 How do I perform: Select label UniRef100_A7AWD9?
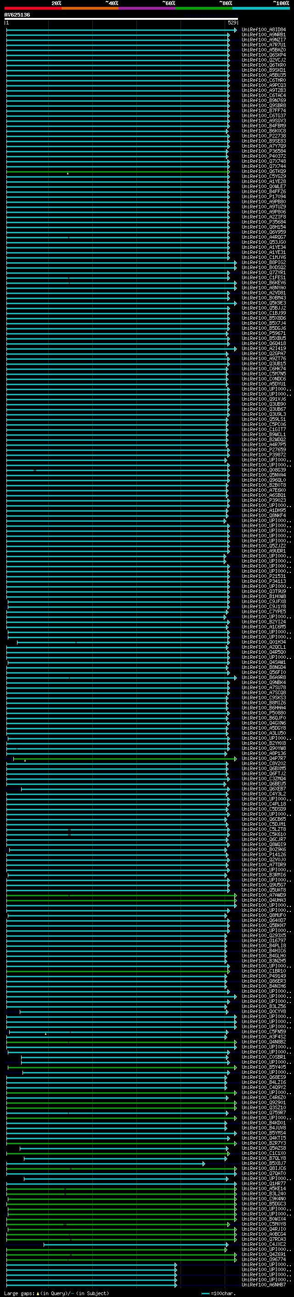263,895
